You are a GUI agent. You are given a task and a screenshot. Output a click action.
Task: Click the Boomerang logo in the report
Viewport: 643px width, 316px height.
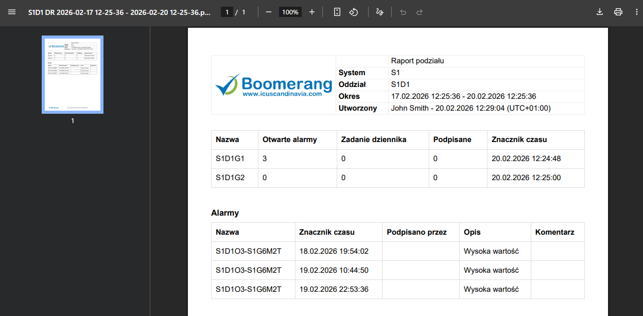tap(273, 85)
